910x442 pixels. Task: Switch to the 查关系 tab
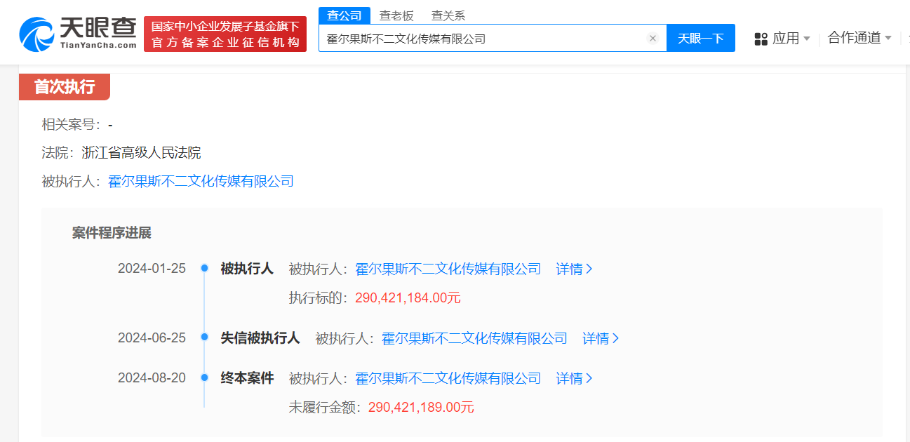pos(448,14)
